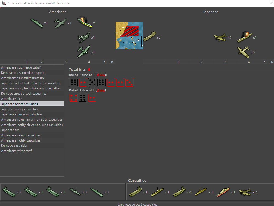Select the Japanese transport icon marked x2
The width and height of the screenshot is (274, 206).
(x=149, y=36)
